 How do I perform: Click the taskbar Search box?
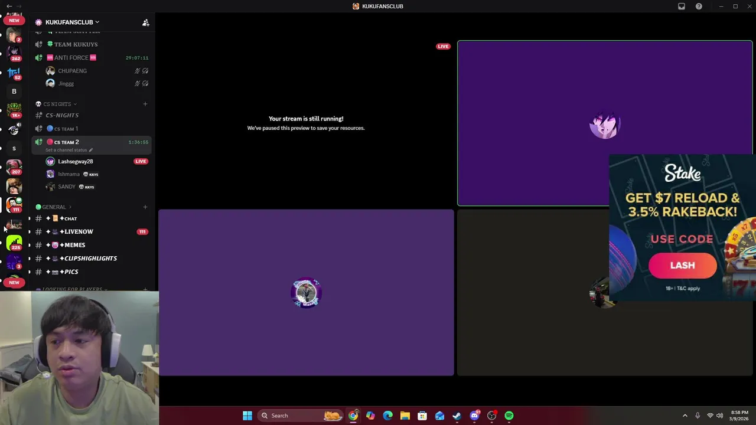point(301,416)
